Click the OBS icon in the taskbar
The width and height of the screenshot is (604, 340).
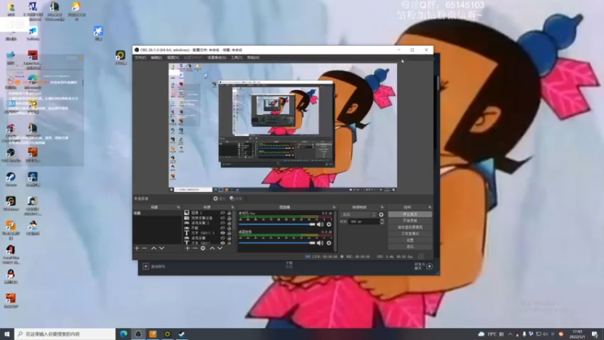click(138, 334)
